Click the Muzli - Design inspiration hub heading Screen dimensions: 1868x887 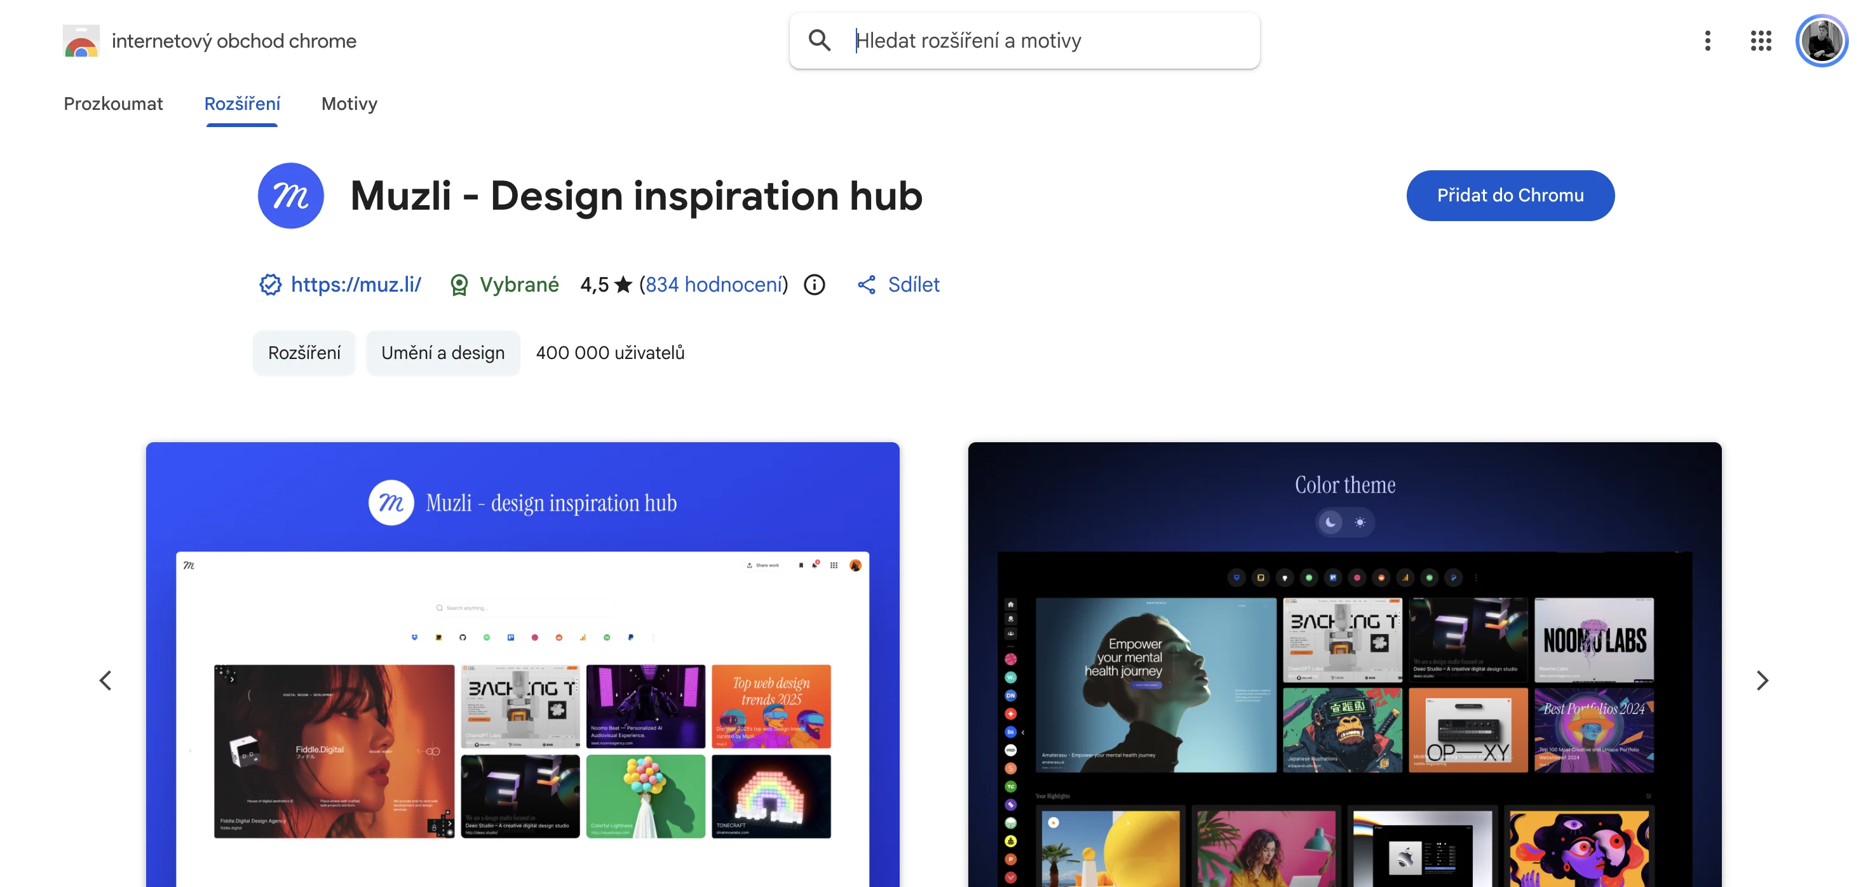pos(637,196)
